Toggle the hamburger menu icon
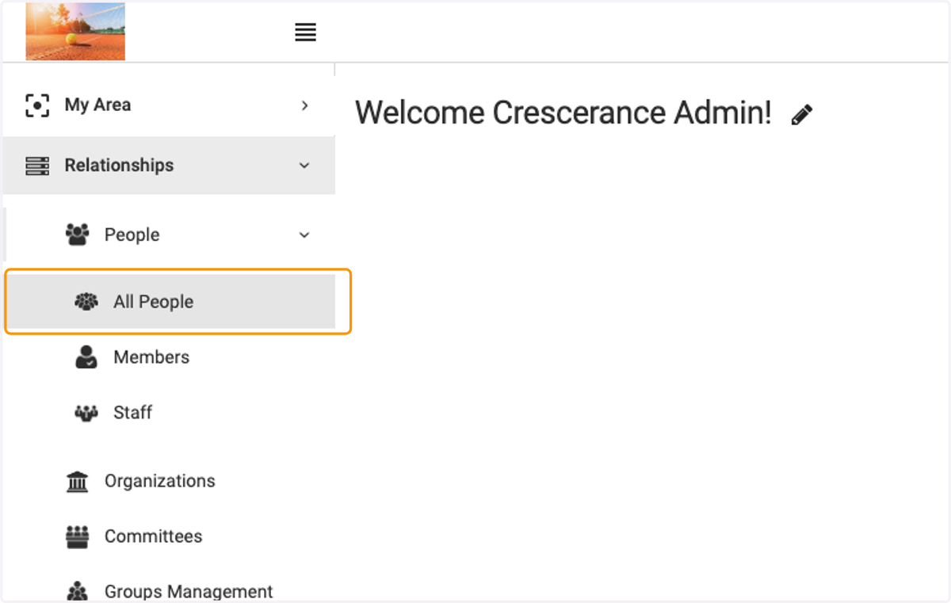The width and height of the screenshot is (951, 603). [x=305, y=32]
